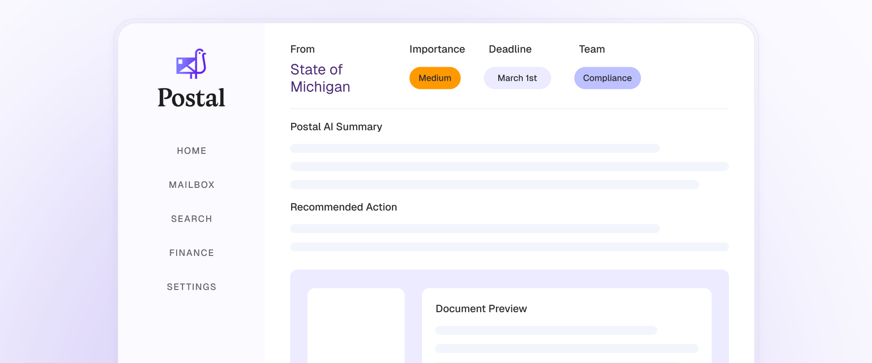This screenshot has height=363, width=872.
Task: Click the Postal wordmark text
Action: 191,98
